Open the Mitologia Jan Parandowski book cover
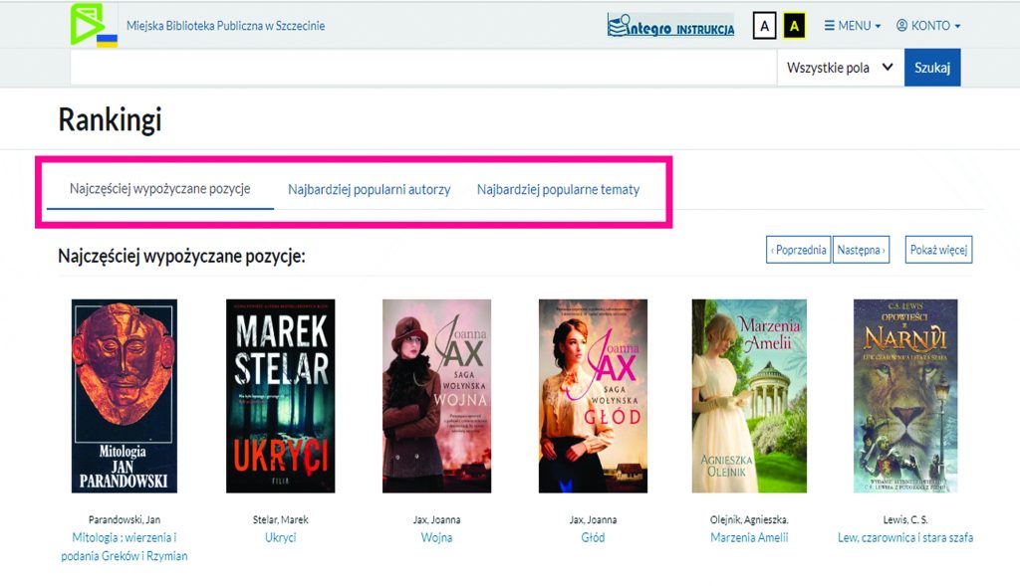Viewport: 1020px width, 586px height. tap(125, 396)
